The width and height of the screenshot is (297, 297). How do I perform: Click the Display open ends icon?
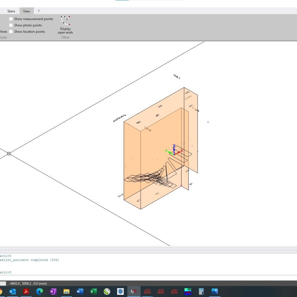click(65, 20)
